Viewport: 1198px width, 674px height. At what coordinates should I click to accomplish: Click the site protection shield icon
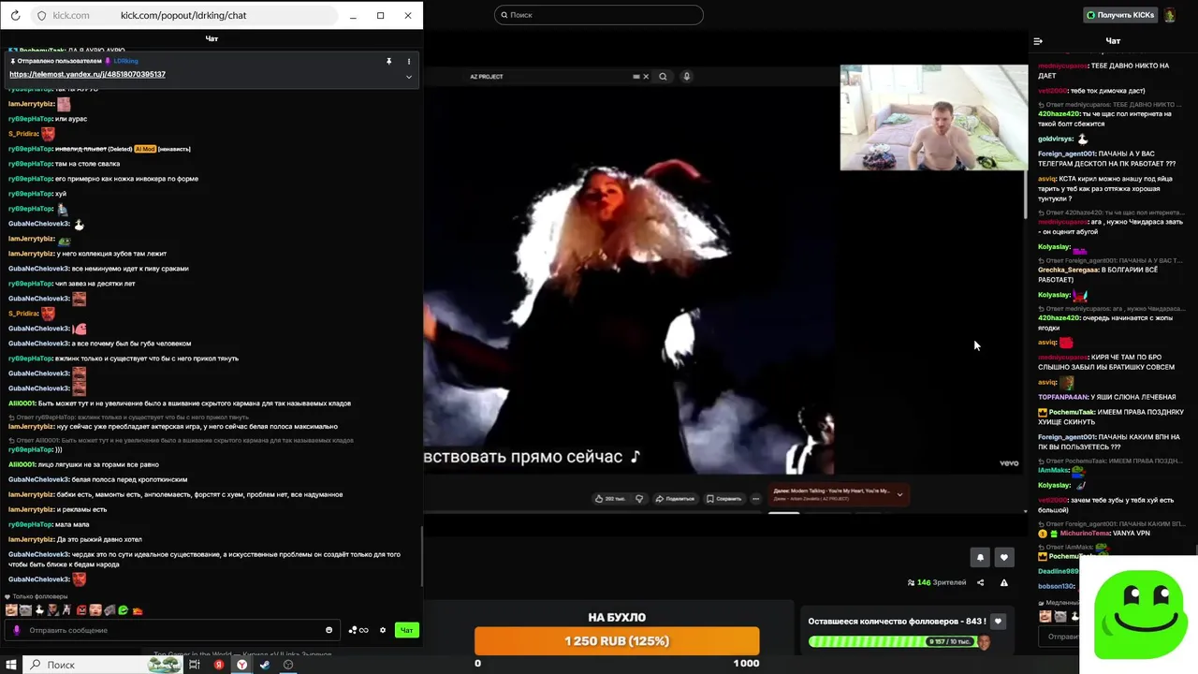[x=41, y=16]
